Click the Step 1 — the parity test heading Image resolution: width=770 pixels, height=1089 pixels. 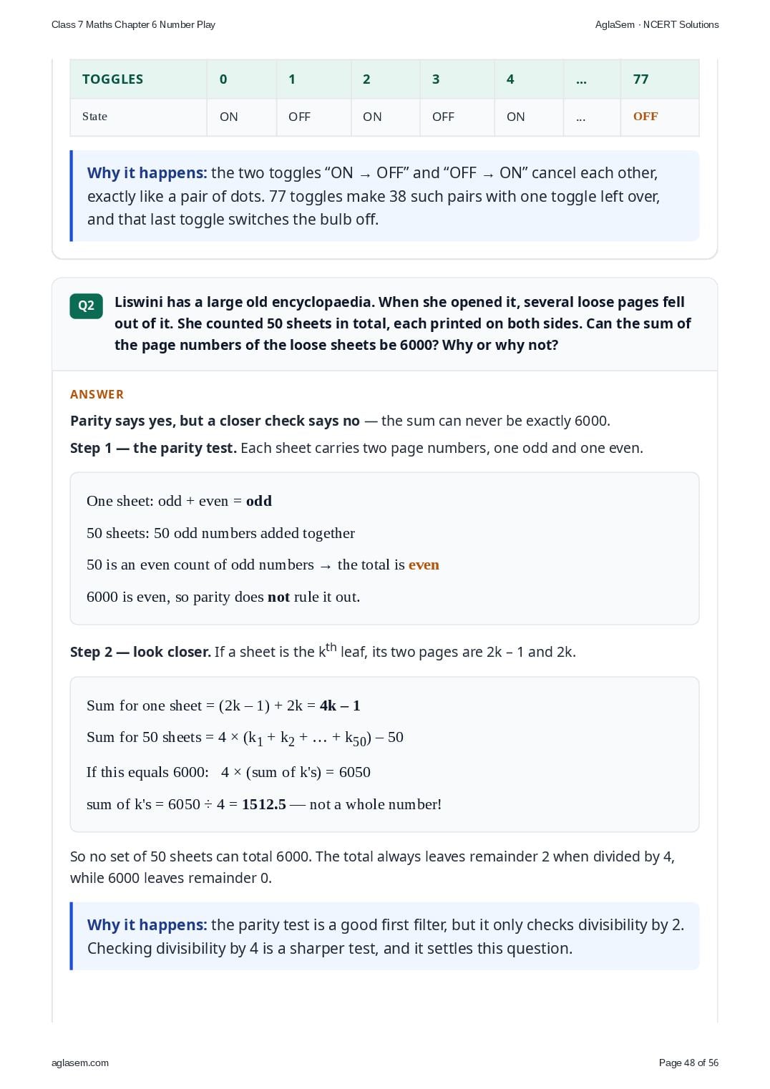(x=153, y=448)
